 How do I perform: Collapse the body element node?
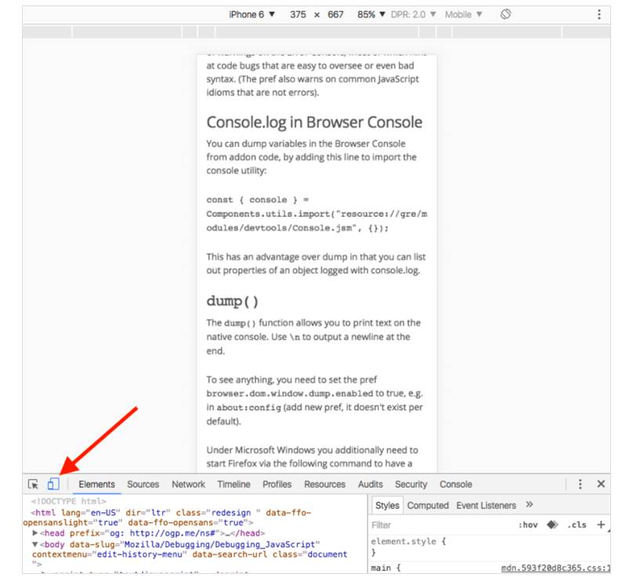click(35, 544)
